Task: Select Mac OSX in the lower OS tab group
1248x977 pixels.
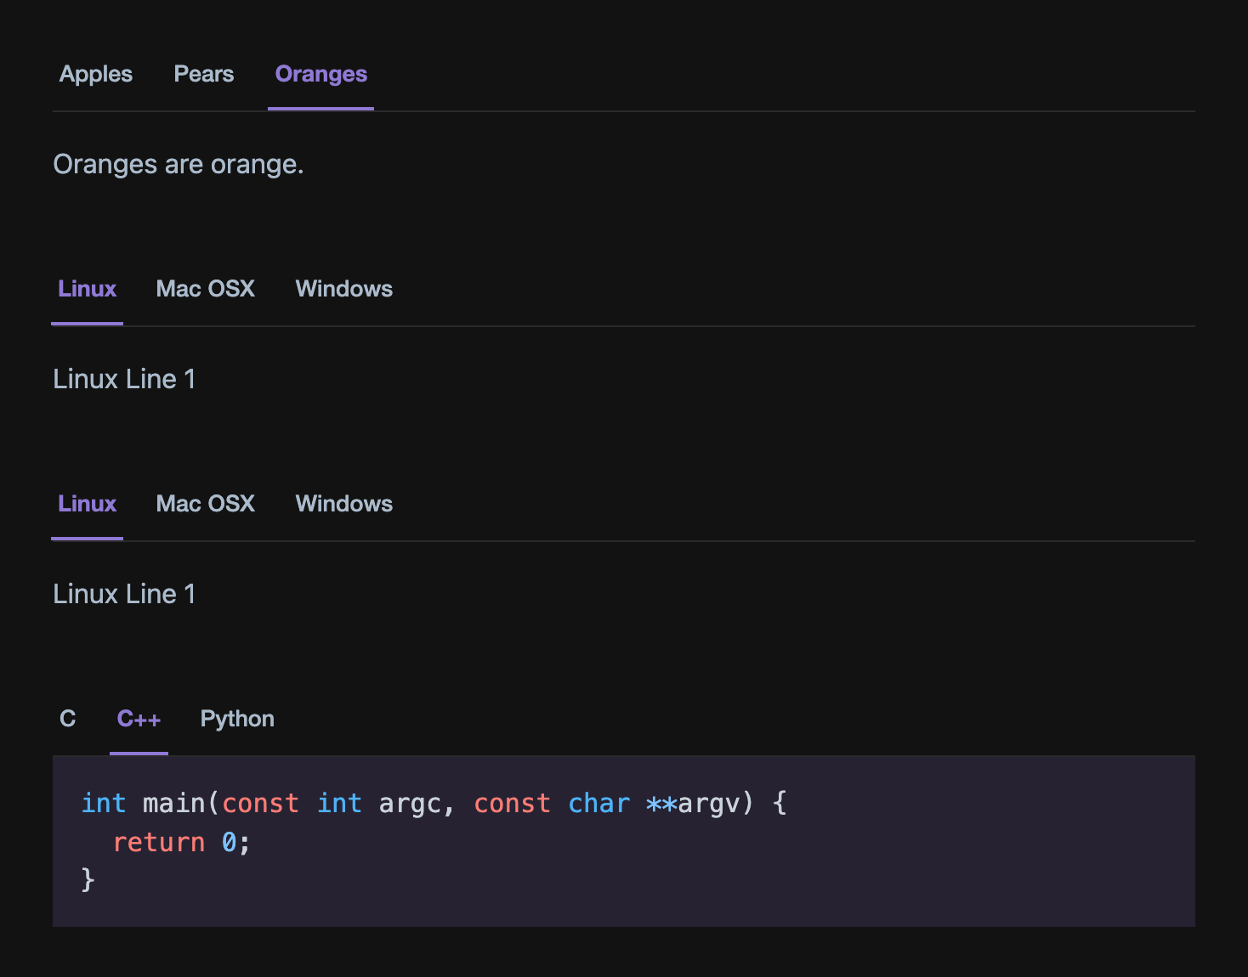Action: point(206,504)
